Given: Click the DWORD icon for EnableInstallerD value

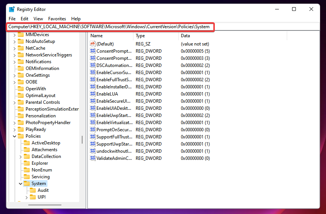Looking at the screenshot, I should [x=92, y=87].
